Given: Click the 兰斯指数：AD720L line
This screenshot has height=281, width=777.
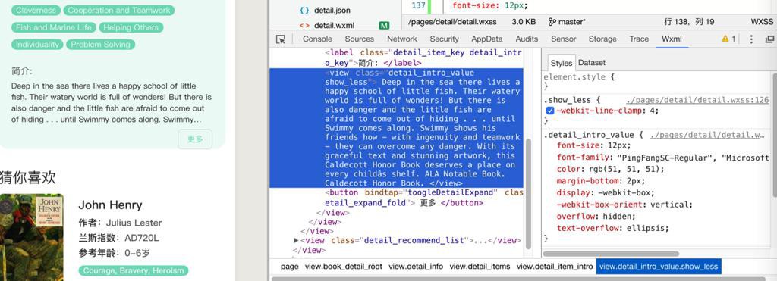Looking at the screenshot, I should click(x=118, y=238).
